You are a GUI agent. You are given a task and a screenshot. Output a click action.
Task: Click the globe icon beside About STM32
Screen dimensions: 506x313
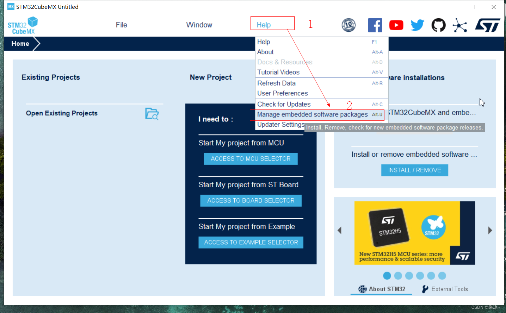click(x=362, y=289)
